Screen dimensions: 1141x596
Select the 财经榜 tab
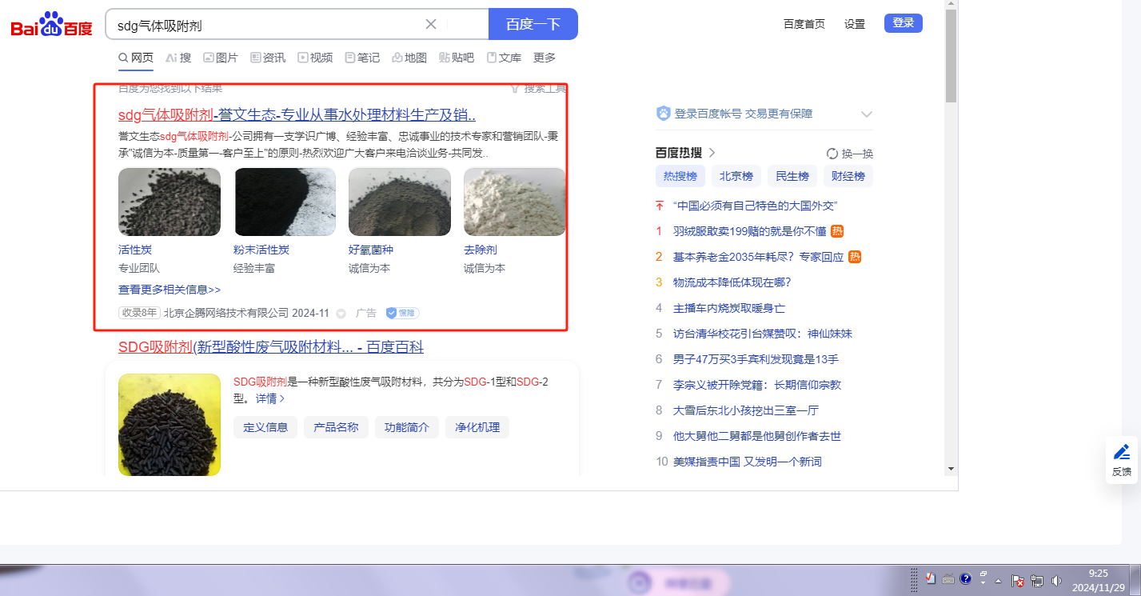pyautogui.click(x=848, y=176)
